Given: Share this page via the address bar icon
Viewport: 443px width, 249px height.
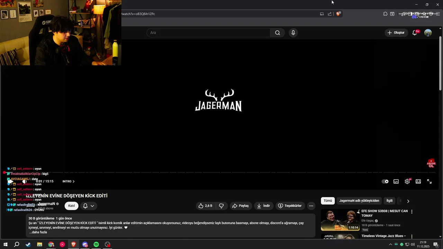Looking at the screenshot, I should (x=330, y=14).
